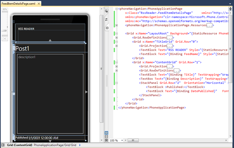Click the </StackPanel> closing tag
The width and height of the screenshot is (234, 148).
pos(150,95)
